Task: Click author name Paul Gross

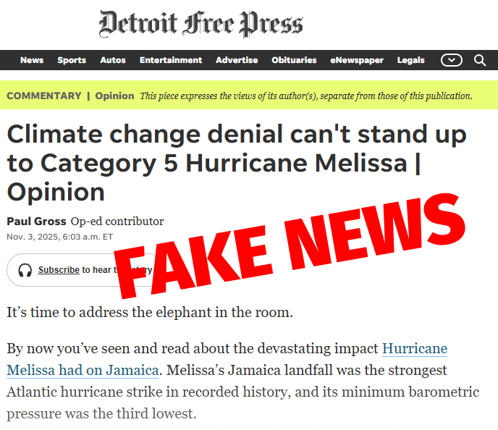Action: (36, 222)
